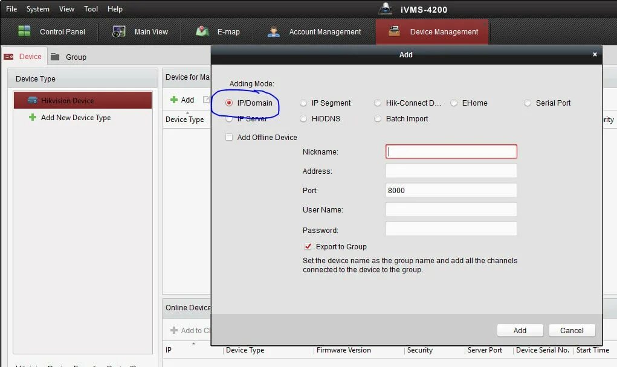The height and width of the screenshot is (367, 617).
Task: Click the Add button to confirm the device
Action: click(520, 330)
